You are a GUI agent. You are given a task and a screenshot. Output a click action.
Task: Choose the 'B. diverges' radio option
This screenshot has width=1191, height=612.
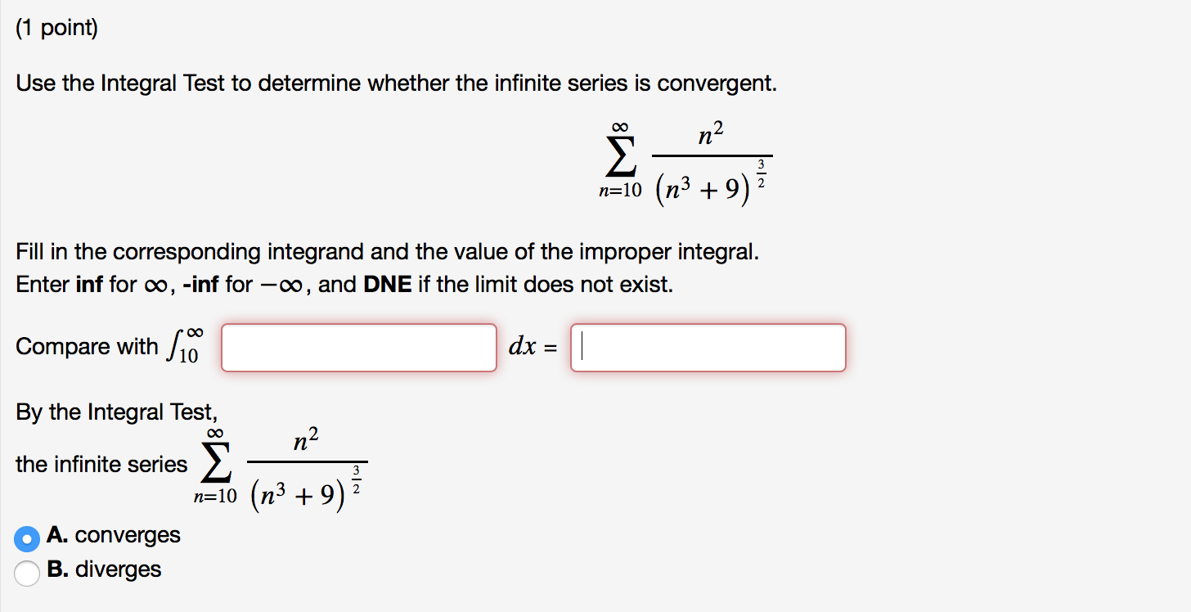(27, 573)
